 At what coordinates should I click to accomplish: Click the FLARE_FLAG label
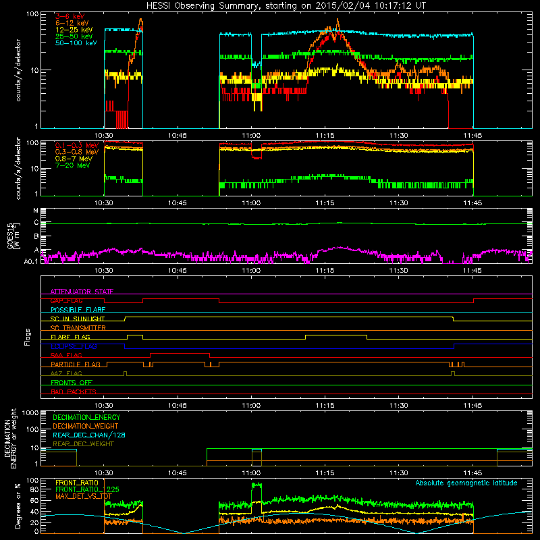[x=70, y=337]
